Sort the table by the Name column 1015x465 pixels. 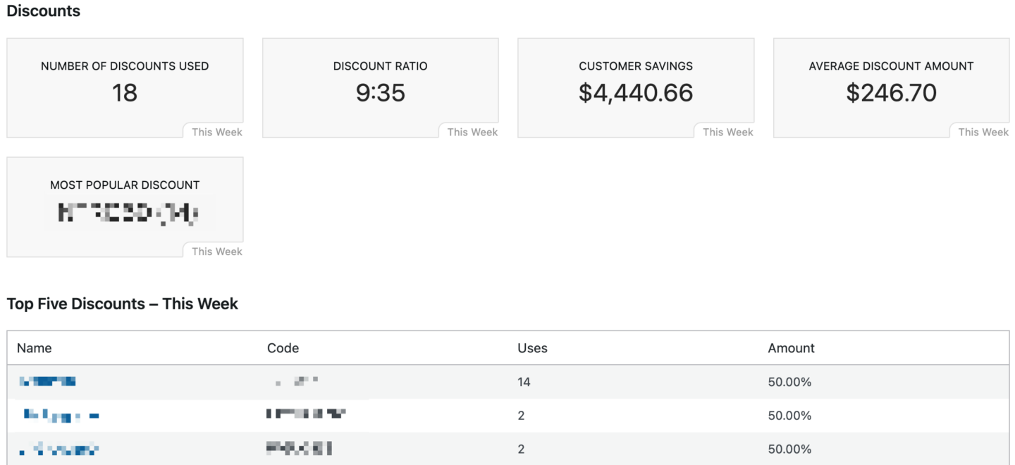(x=33, y=347)
